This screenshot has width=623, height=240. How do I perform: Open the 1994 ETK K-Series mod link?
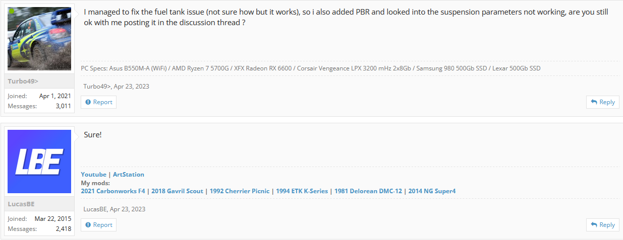point(302,191)
